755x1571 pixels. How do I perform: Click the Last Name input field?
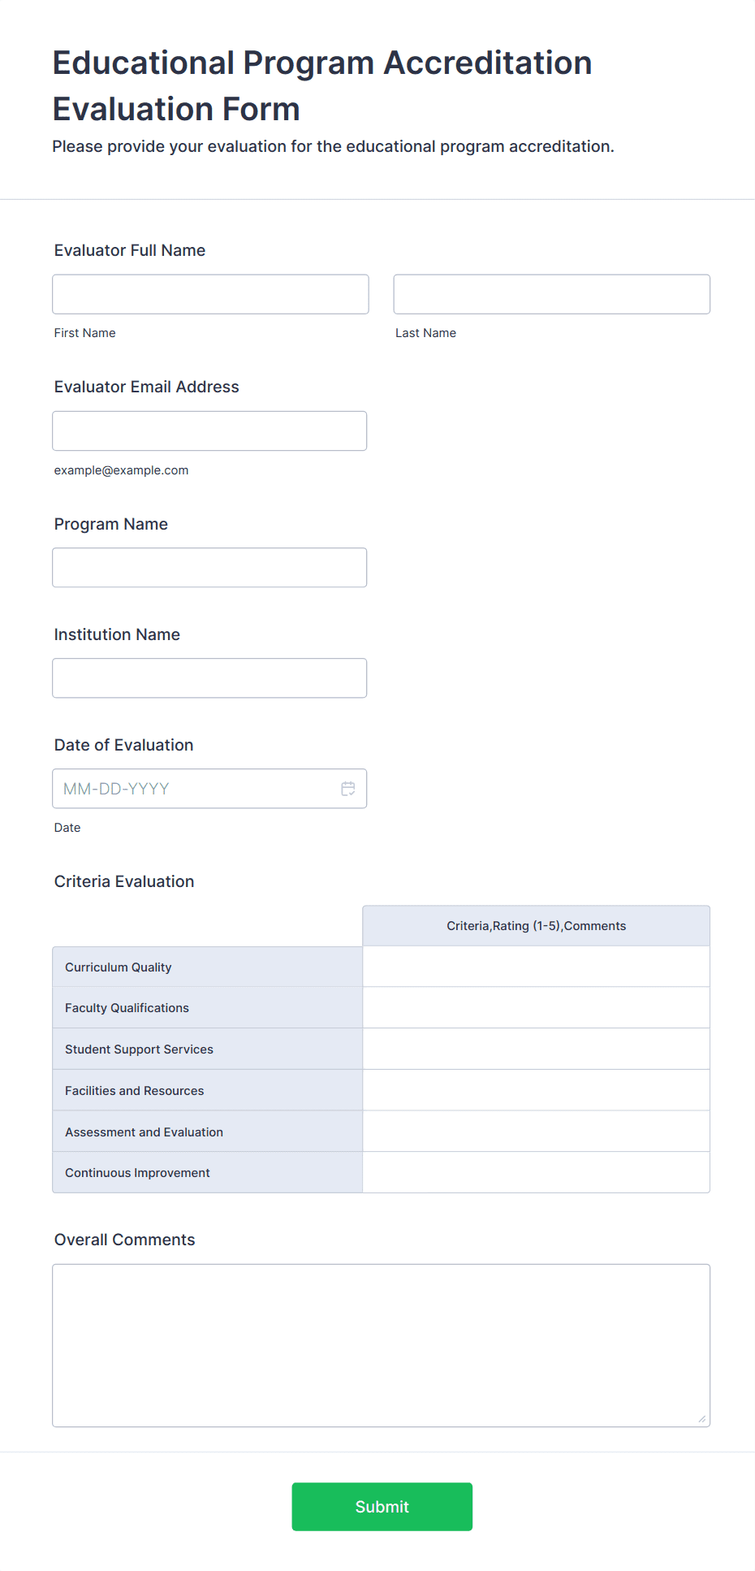point(550,293)
